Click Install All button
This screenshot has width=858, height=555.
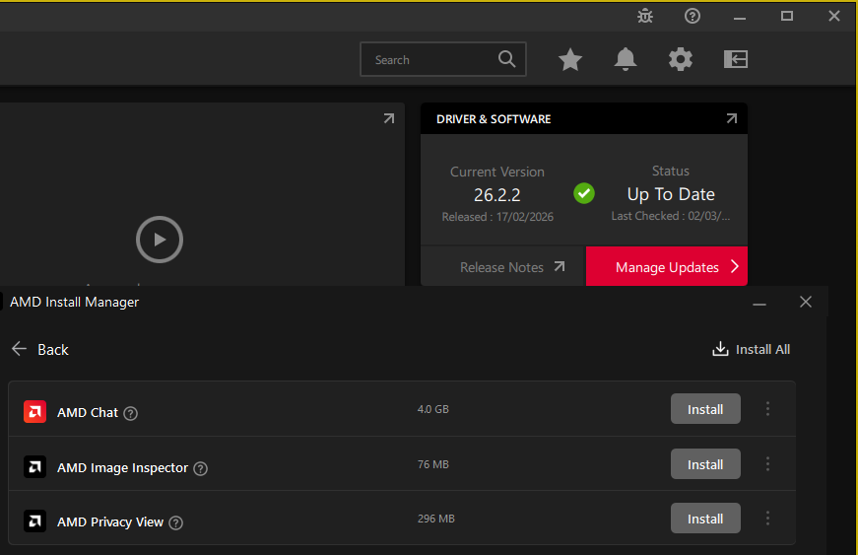tap(751, 349)
